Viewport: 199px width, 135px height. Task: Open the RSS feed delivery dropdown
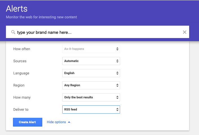click(x=91, y=109)
